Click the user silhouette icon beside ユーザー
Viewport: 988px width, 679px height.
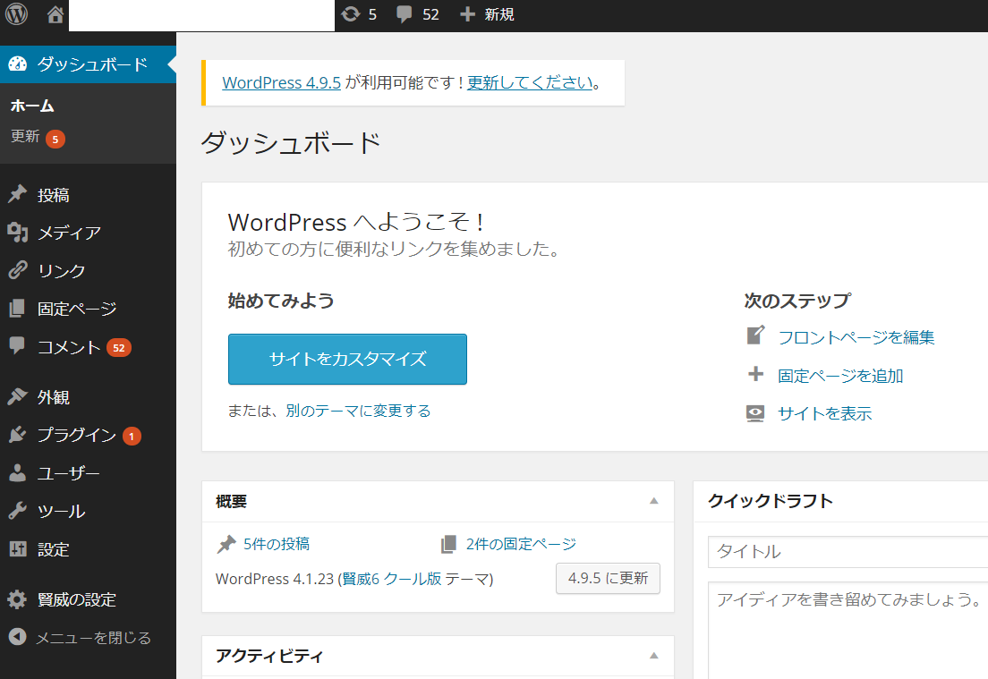coord(18,472)
